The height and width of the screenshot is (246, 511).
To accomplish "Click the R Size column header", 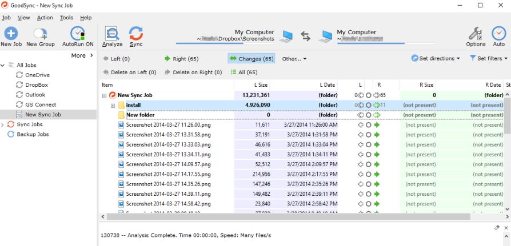I will pyautogui.click(x=418, y=85).
